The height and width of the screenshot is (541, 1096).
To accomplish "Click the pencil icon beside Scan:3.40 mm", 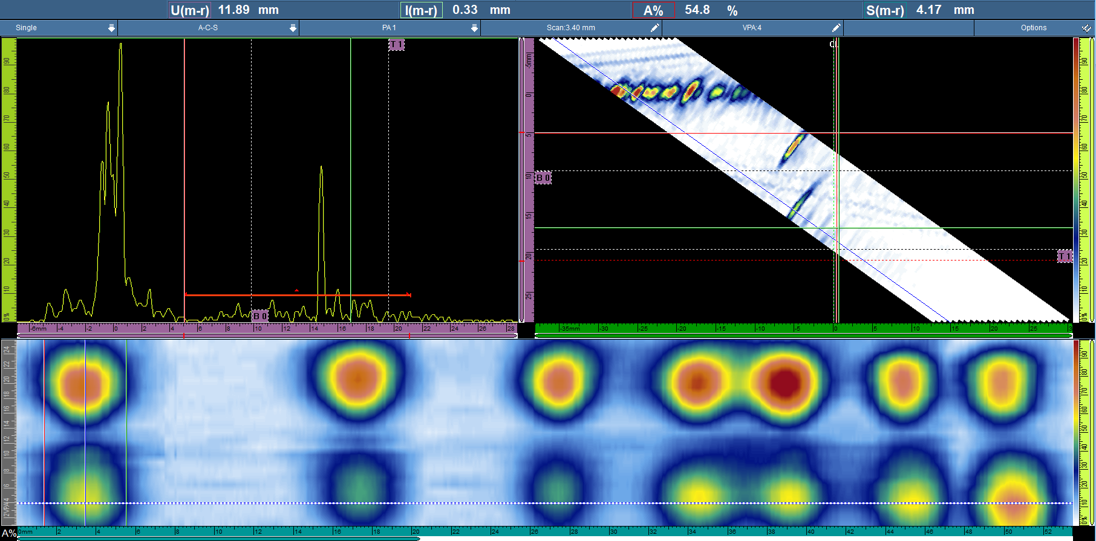I will [654, 28].
